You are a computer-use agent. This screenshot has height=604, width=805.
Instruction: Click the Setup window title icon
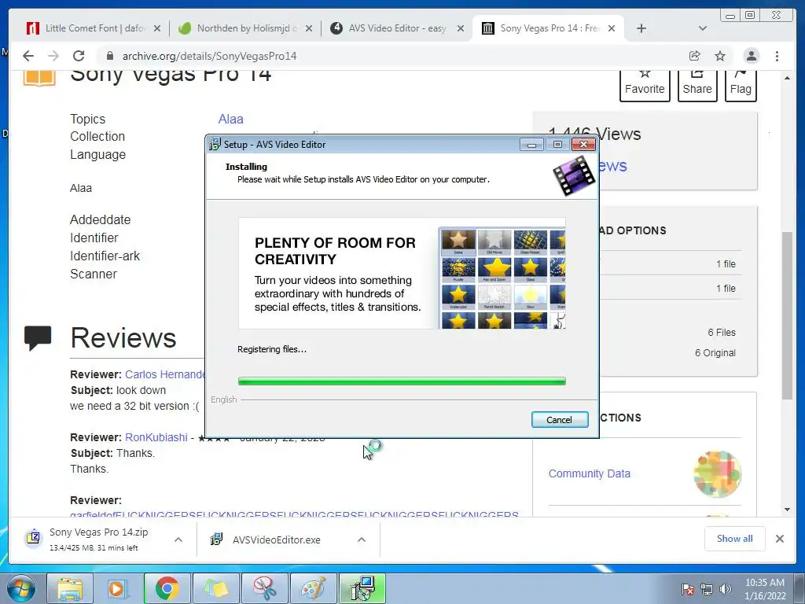coord(215,145)
